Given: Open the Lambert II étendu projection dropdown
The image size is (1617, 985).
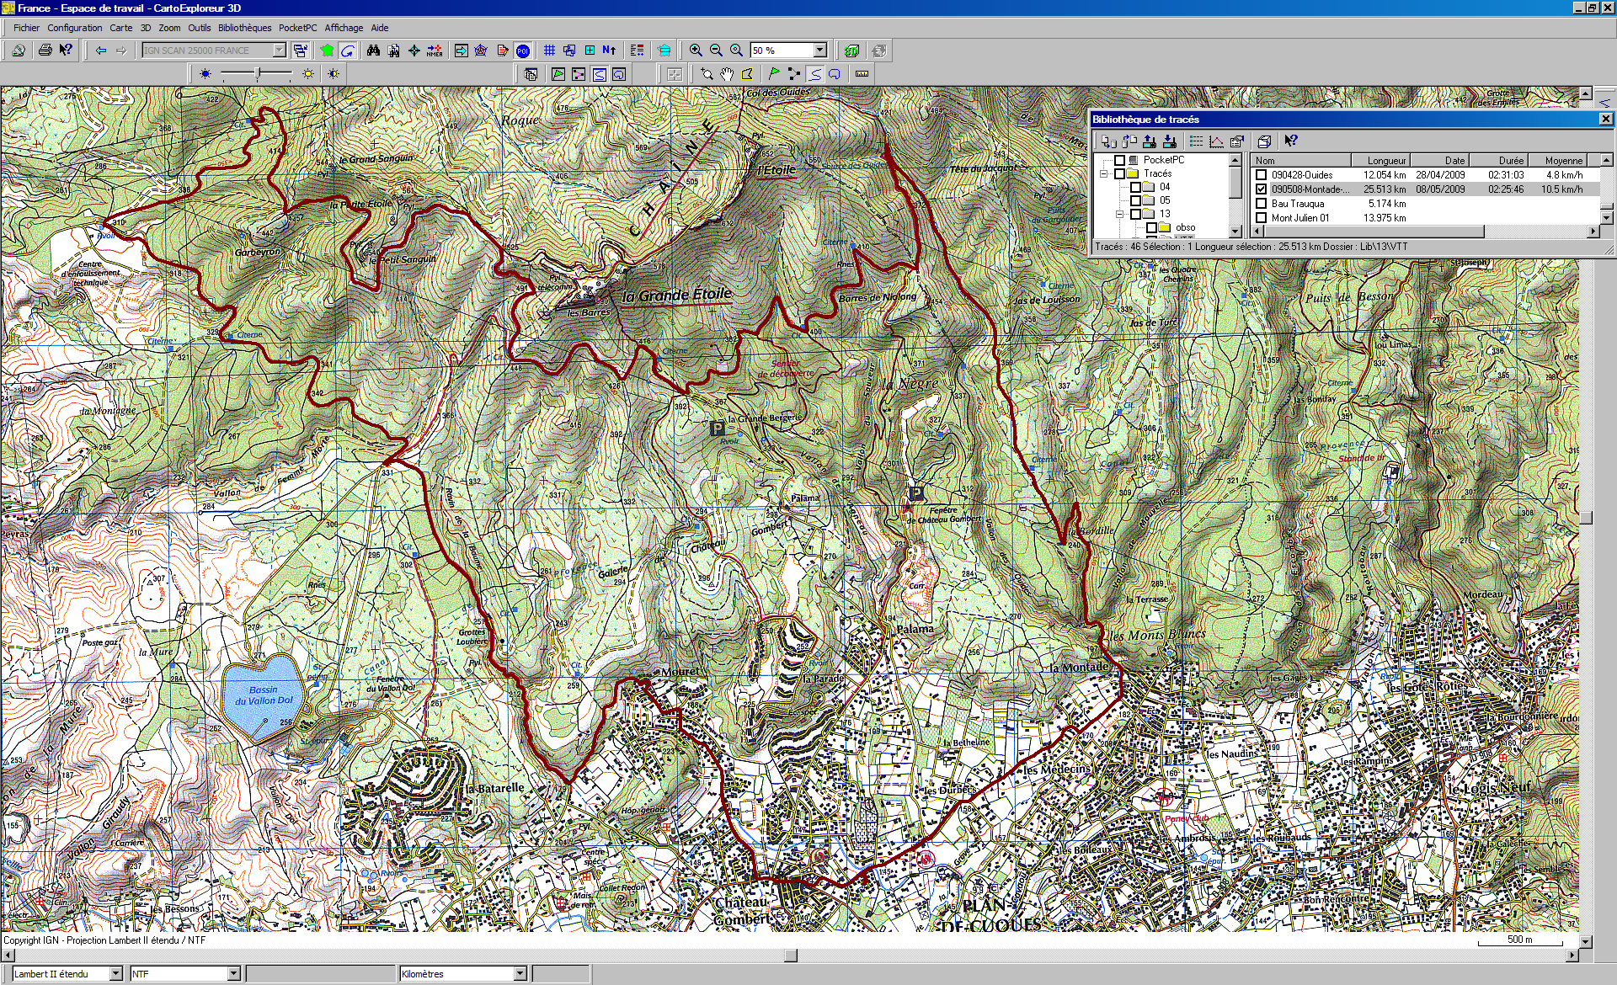Looking at the screenshot, I should (x=115, y=974).
